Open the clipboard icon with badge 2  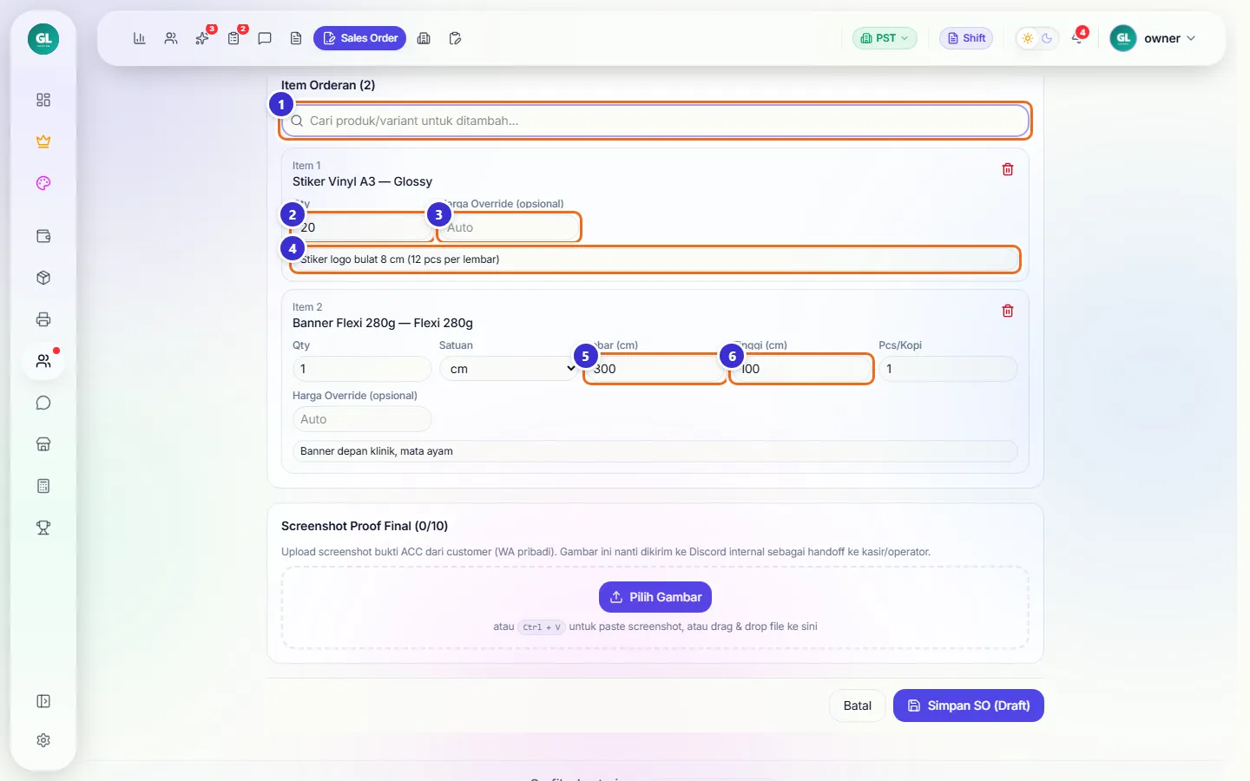[x=234, y=38]
